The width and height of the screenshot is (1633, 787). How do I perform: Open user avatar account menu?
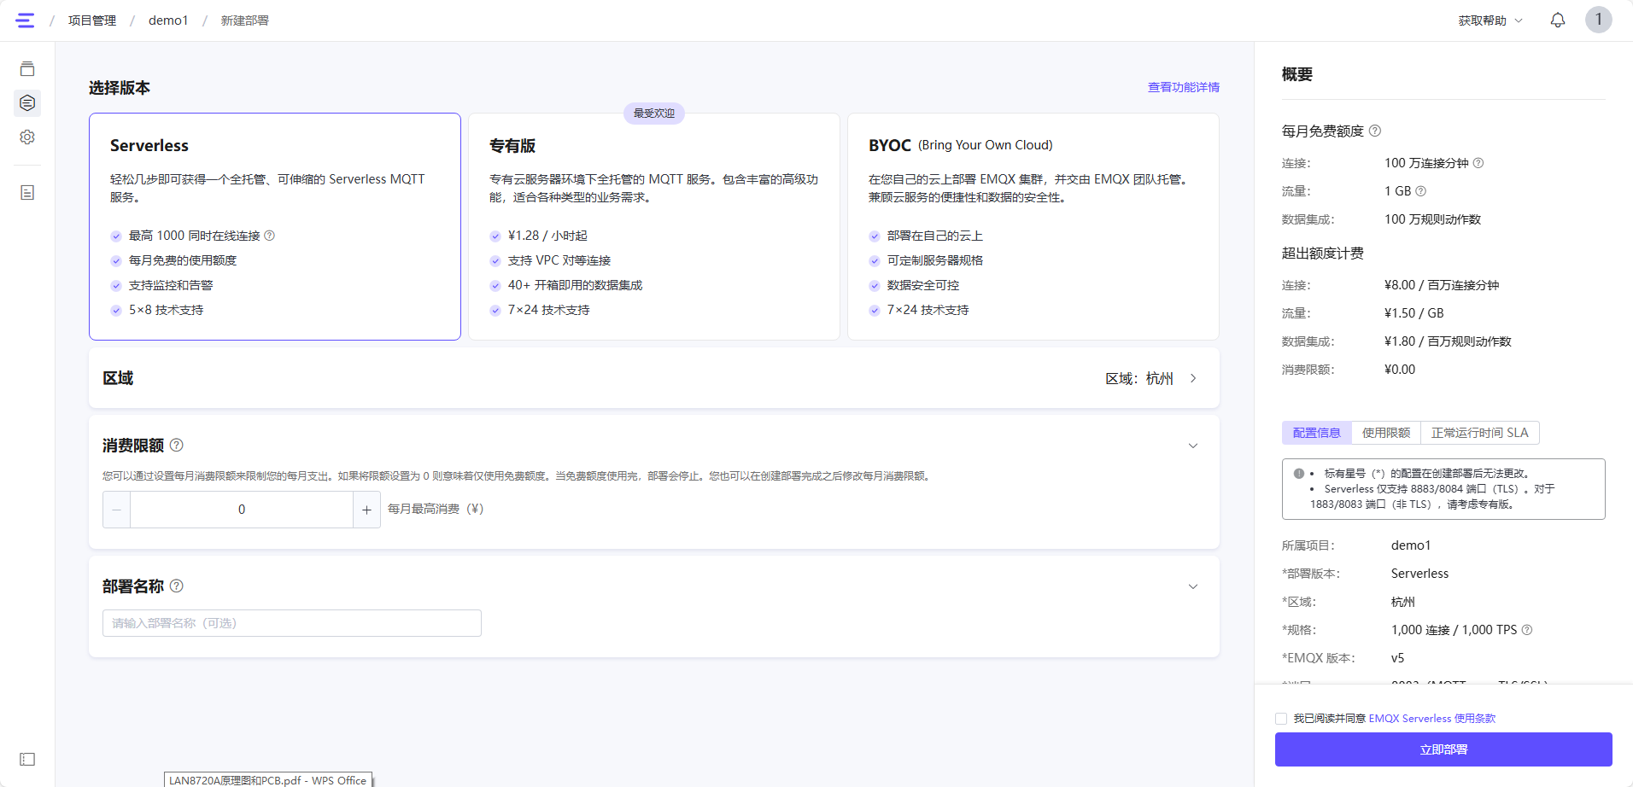point(1599,20)
